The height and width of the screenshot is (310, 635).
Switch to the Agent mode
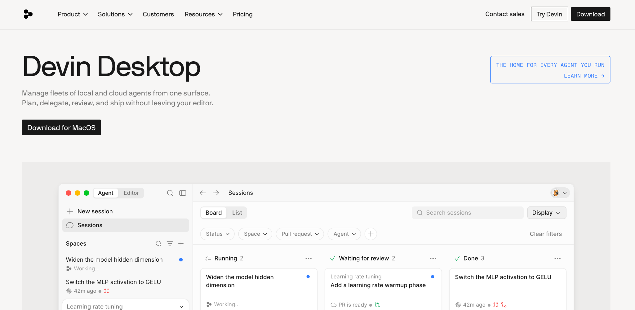click(106, 193)
